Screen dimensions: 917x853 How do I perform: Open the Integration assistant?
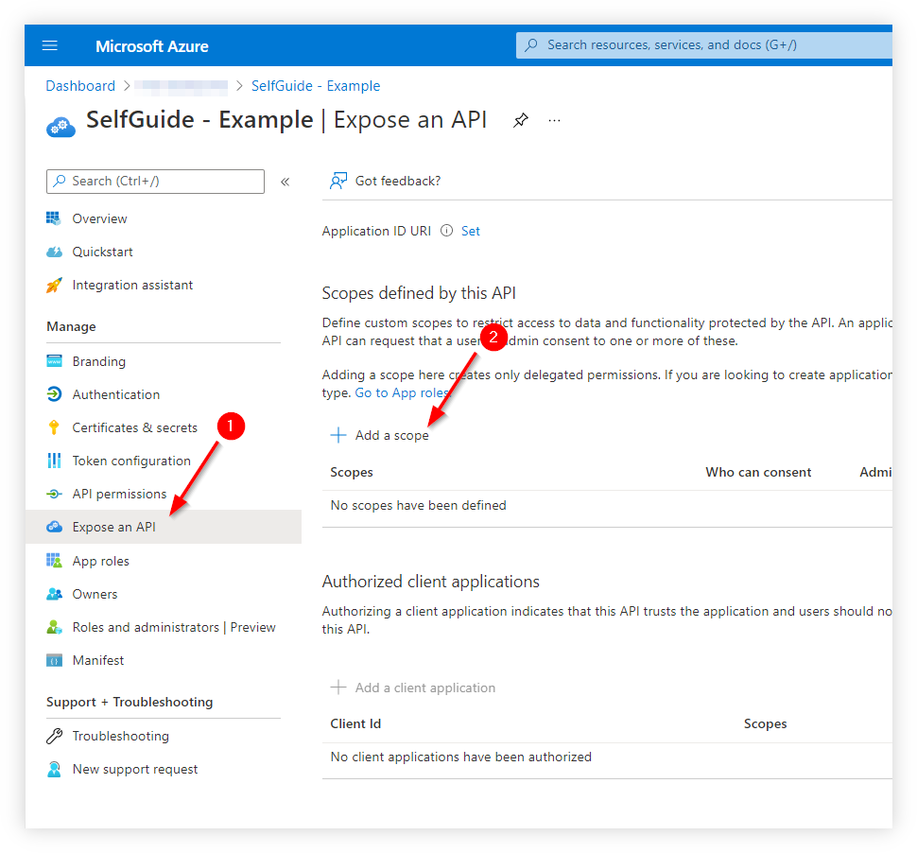click(132, 285)
